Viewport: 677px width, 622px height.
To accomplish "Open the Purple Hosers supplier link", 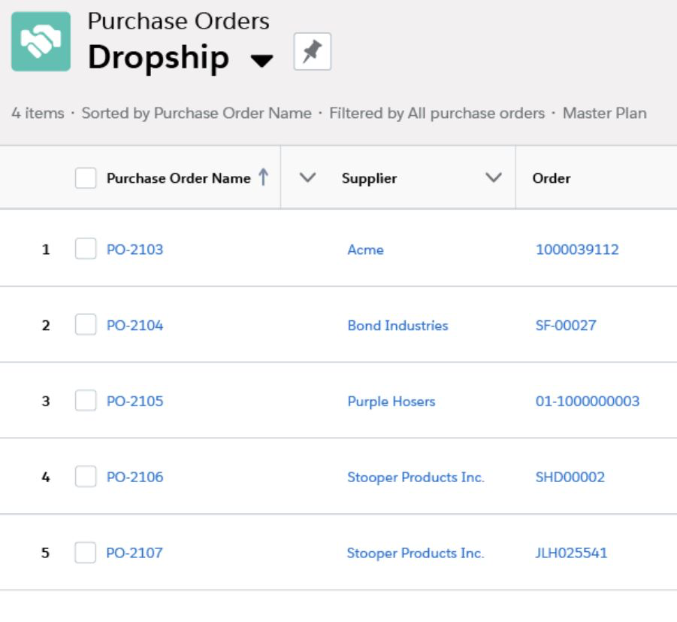I will click(x=391, y=401).
